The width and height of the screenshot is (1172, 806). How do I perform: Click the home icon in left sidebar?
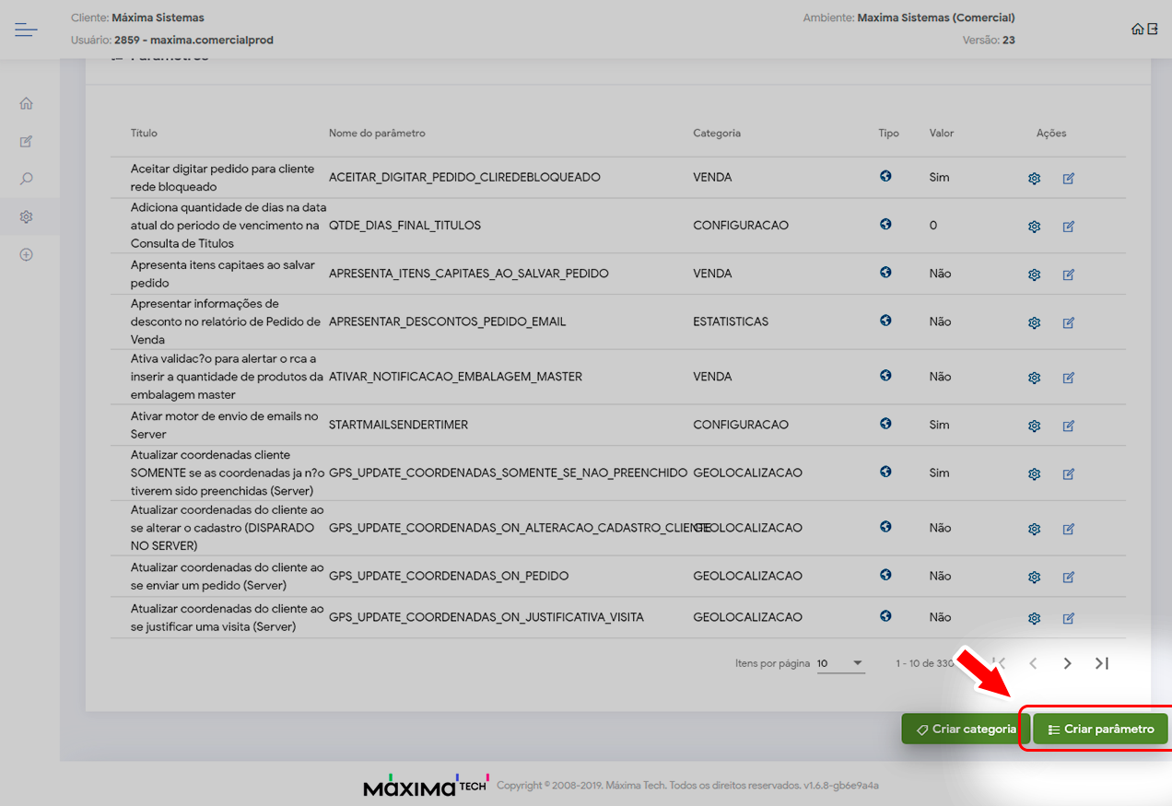(x=26, y=103)
